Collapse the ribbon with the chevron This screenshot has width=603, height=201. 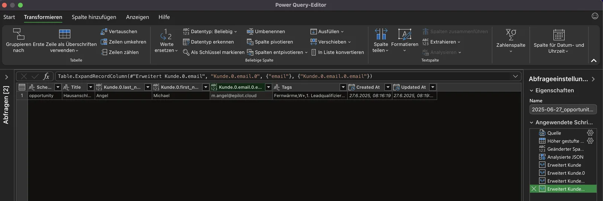[x=594, y=60]
